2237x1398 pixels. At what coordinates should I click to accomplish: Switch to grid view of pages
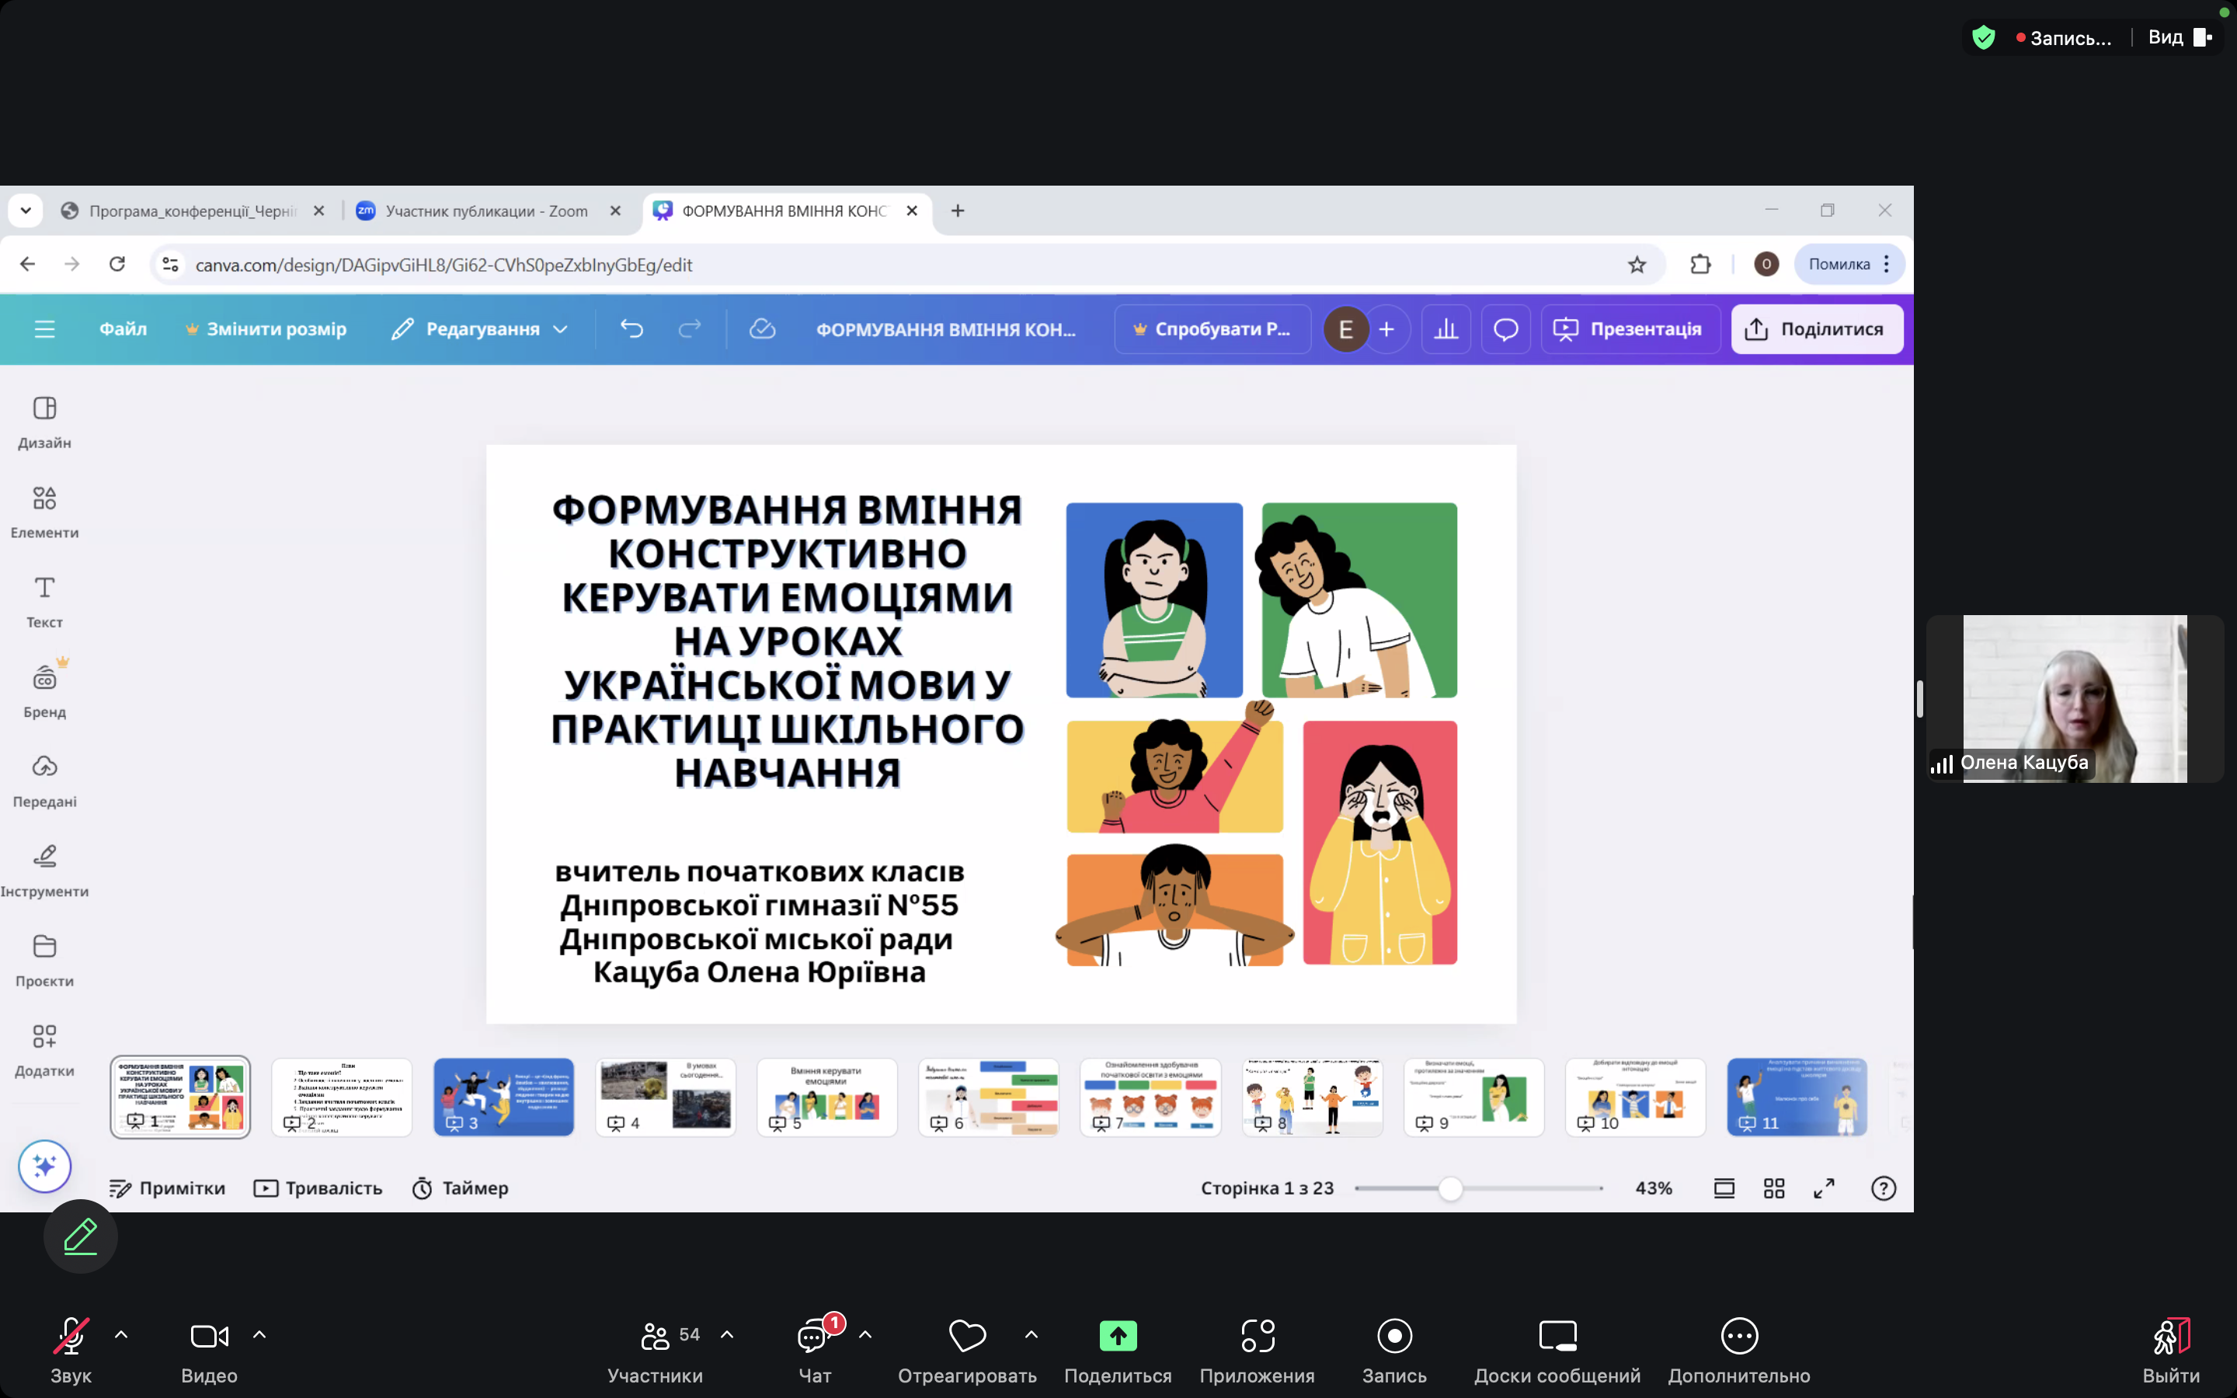click(x=1773, y=1188)
